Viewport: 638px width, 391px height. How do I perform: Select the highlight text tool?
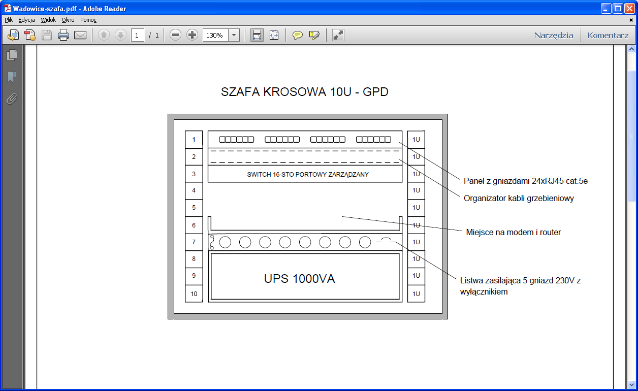[314, 35]
